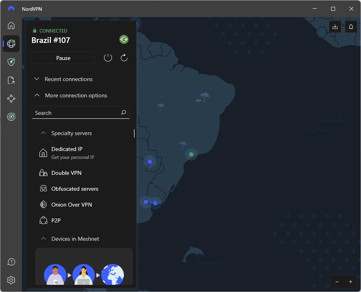This screenshot has width=361, height=292.
Task: Click the server list scrollbar
Action: (134, 133)
